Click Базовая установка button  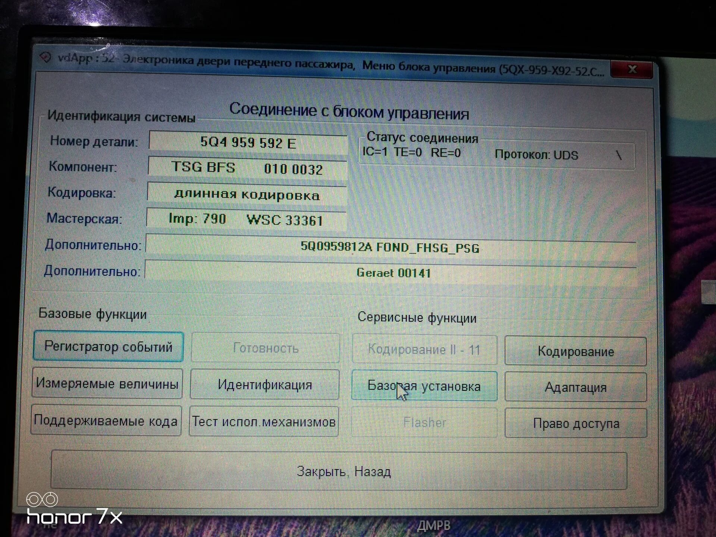(x=424, y=386)
